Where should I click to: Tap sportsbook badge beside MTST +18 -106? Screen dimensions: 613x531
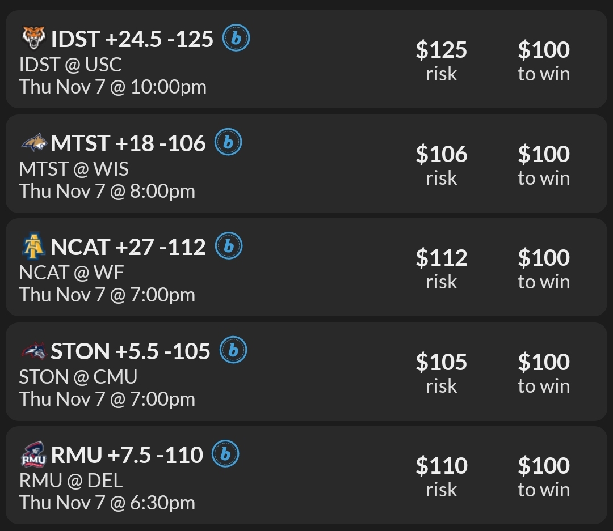click(228, 143)
